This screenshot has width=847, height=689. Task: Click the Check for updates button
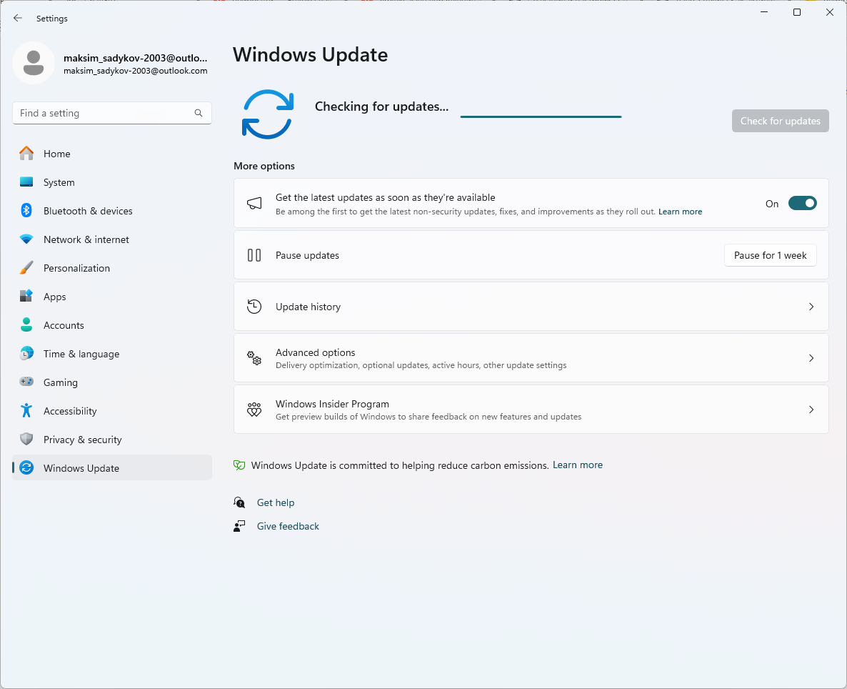coord(780,121)
